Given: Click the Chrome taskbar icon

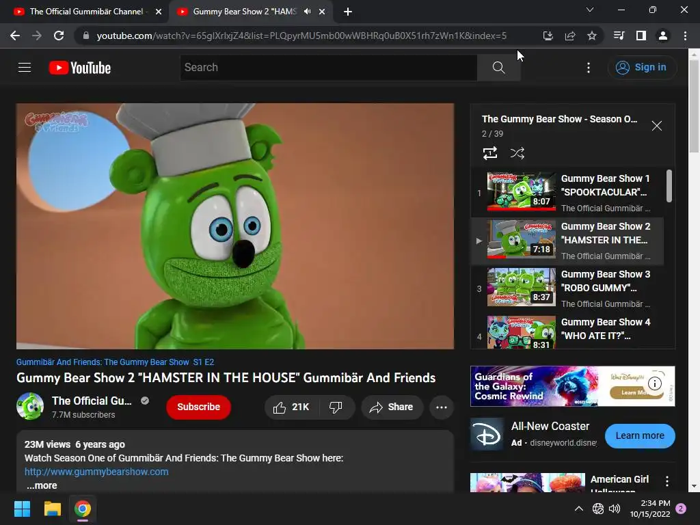Looking at the screenshot, I should click(x=83, y=509).
